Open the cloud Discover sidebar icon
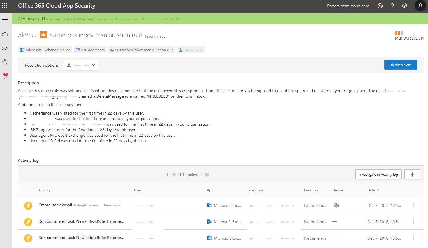 coord(5,34)
